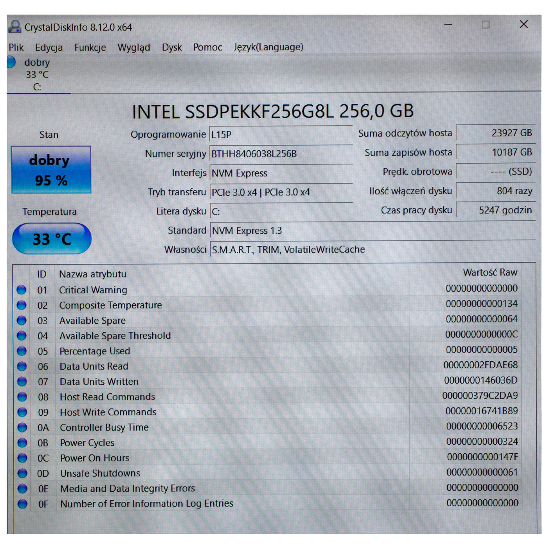Select the Power On Hours attribute name
The height and width of the screenshot is (548, 548).
[x=94, y=458]
